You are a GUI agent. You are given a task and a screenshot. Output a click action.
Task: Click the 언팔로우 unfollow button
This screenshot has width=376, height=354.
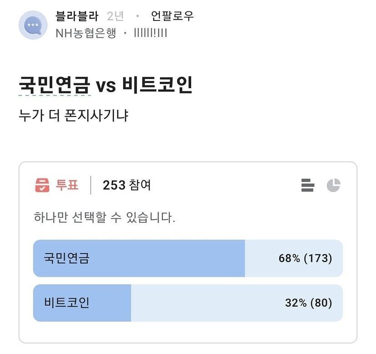click(x=172, y=16)
